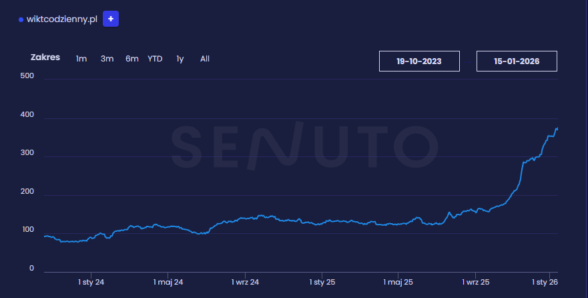Open the end date field 15-01-2026

517,61
